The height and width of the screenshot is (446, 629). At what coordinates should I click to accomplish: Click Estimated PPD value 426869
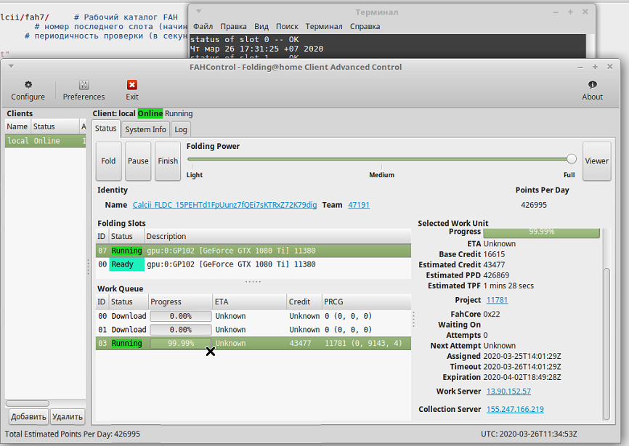496,275
